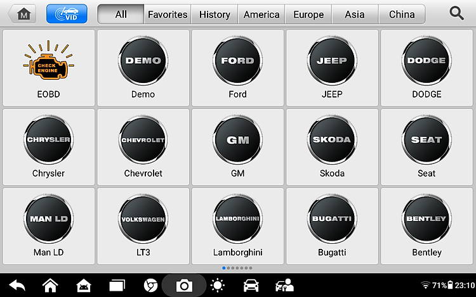Select the Demo vehicle brand
The width and height of the screenshot is (476, 297).
tap(143, 68)
